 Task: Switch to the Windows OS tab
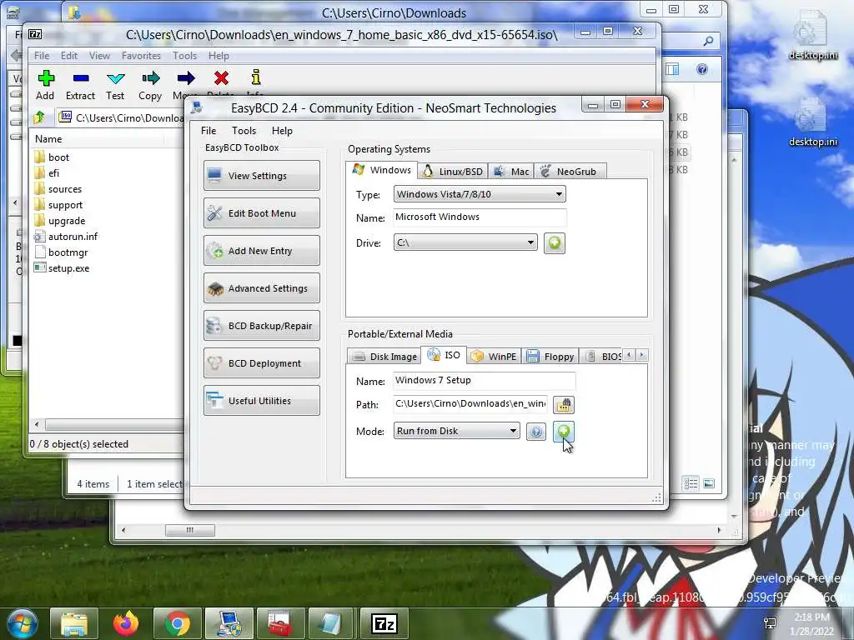point(382,170)
